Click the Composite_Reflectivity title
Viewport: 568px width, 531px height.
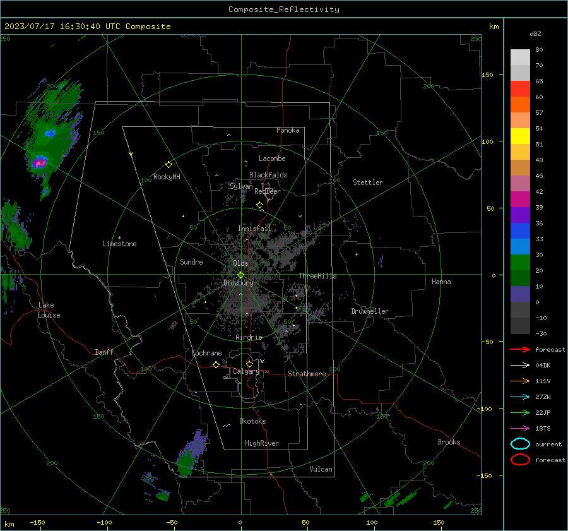284,9
